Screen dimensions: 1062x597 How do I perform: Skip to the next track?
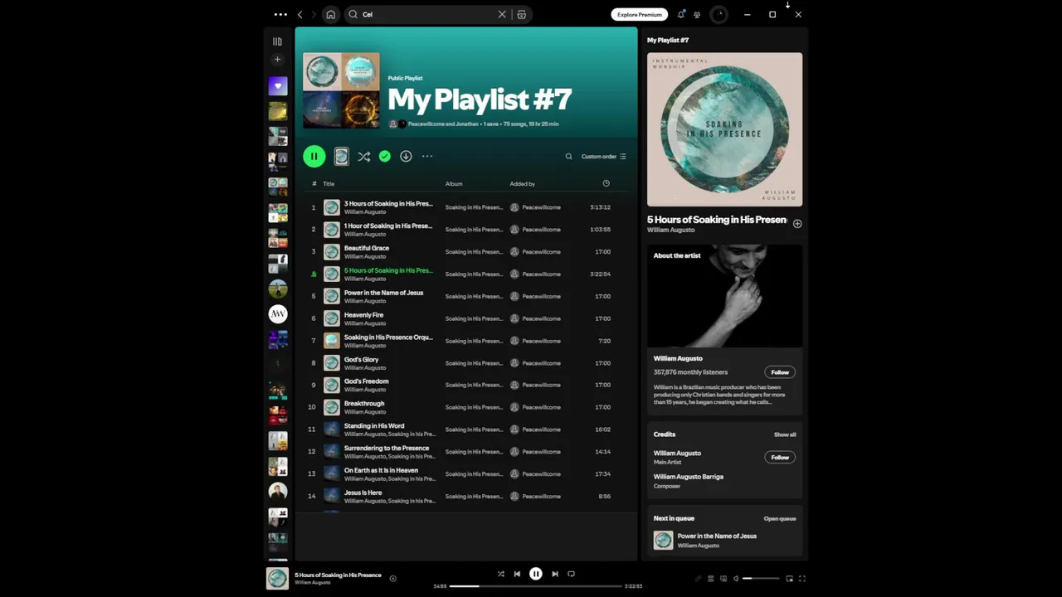555,574
